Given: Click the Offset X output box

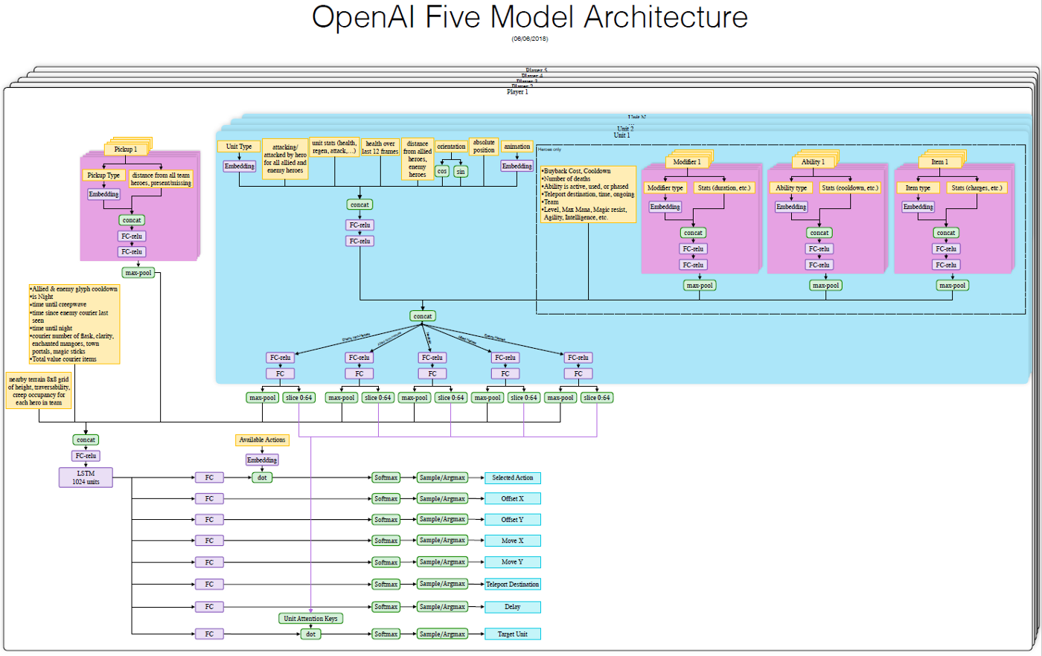Looking at the screenshot, I should pos(512,499).
